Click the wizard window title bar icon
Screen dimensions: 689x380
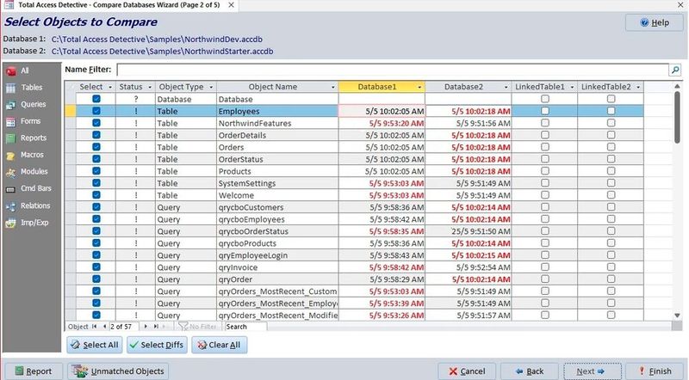[9, 5]
